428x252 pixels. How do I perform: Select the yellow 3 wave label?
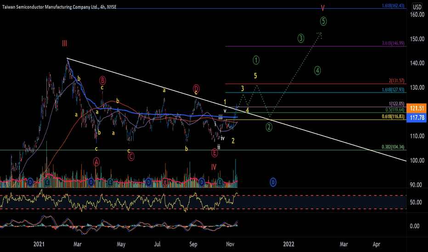[242, 88]
